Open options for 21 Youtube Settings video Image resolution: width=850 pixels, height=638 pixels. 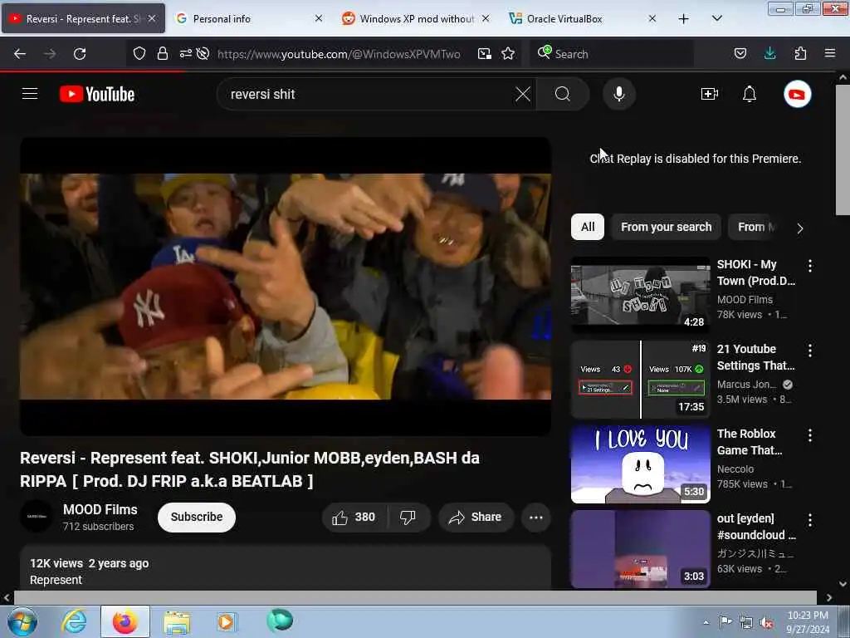click(x=810, y=351)
